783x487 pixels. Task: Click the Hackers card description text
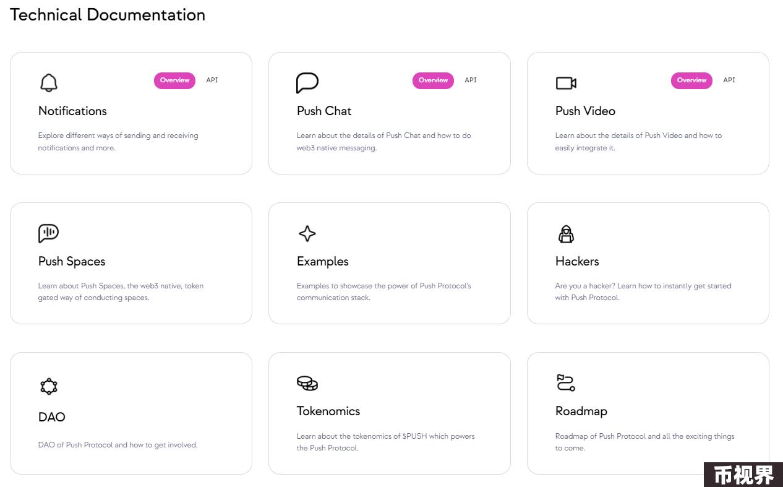pos(643,291)
